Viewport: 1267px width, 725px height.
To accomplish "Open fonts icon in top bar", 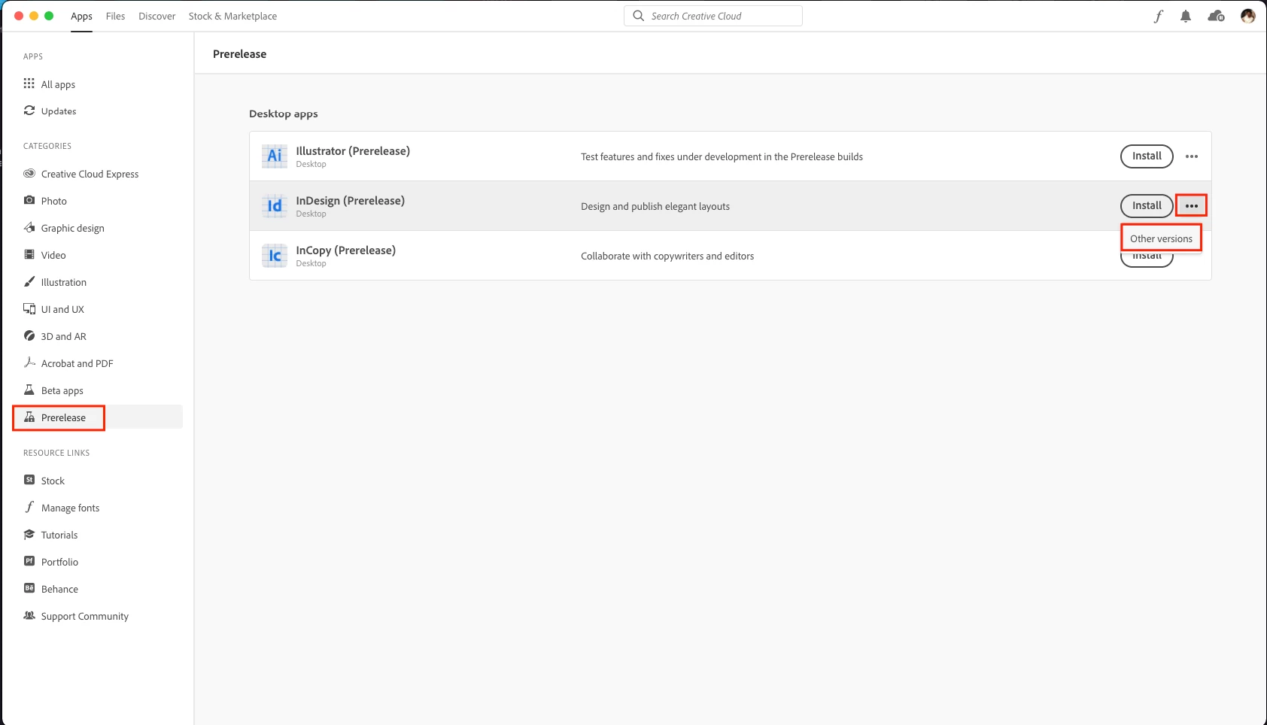I will pos(1159,16).
